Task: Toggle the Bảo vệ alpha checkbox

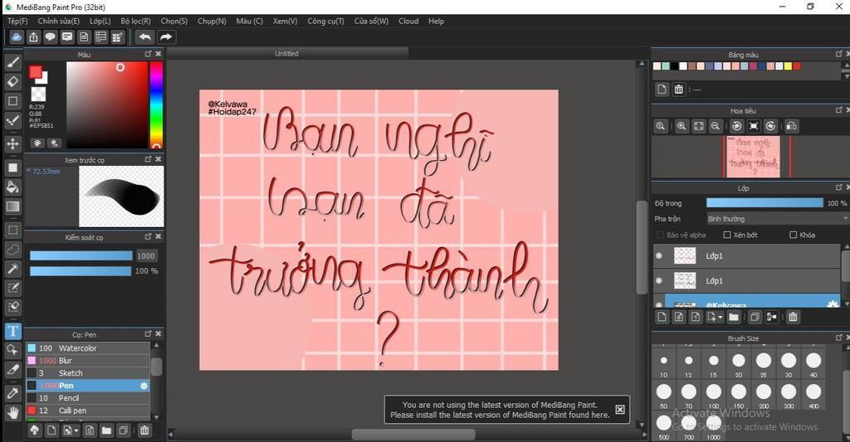Action: pos(660,235)
